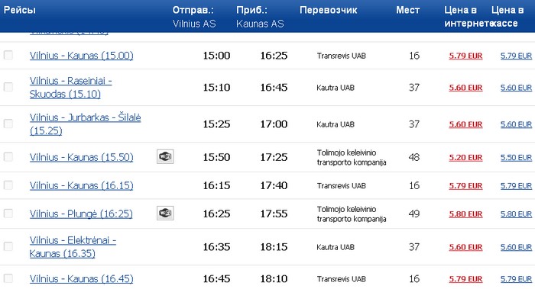
Task: Click Отправ. Vilnius AS column header
Action: pos(194,17)
